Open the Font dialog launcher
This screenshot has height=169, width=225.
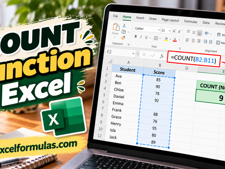pos(180,48)
